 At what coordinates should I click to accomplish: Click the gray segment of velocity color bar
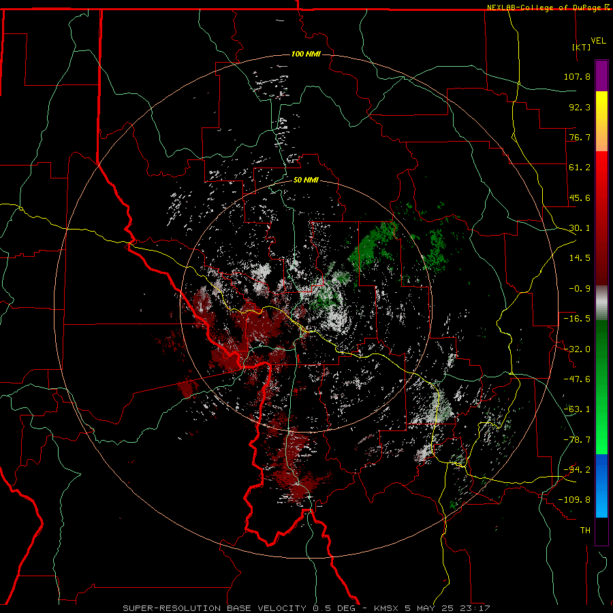601,303
